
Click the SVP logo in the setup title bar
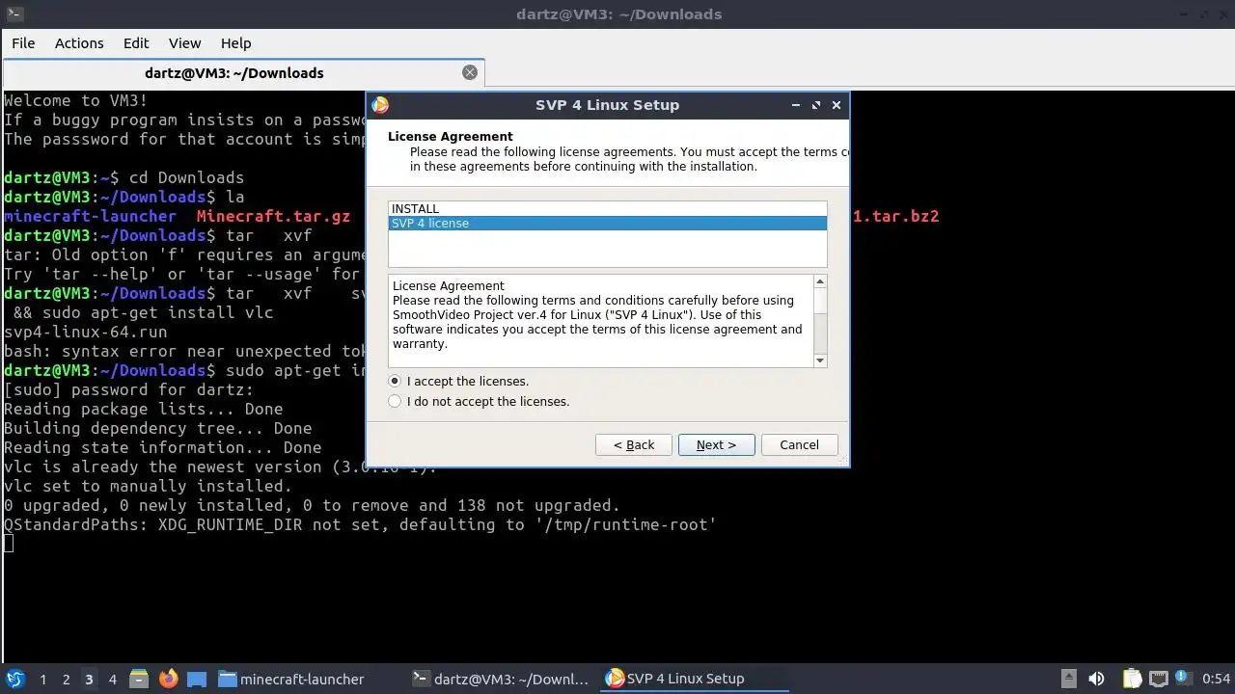[380, 105]
